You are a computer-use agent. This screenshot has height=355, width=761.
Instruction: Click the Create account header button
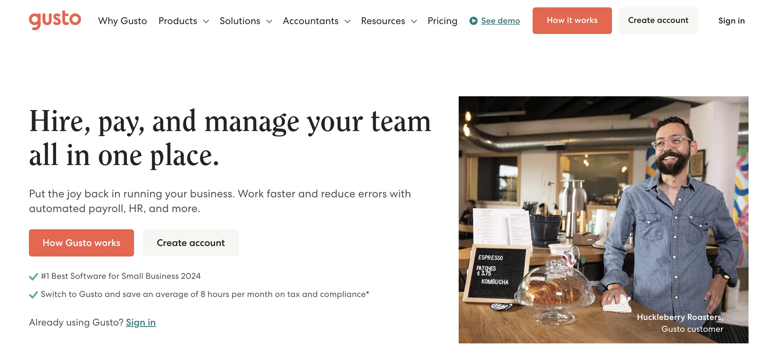(x=658, y=20)
